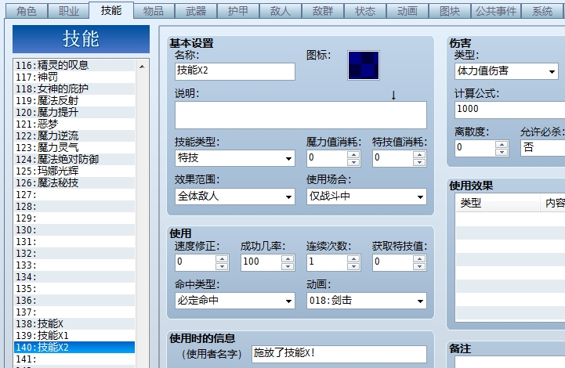Switch to the 护甲 tab
Image resolution: width=565 pixels, height=368 pixels.
coord(238,11)
